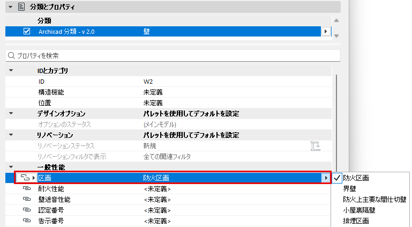Image resolution: width=412 pixels, height=227 pixels.
Task: Click the classification list scroll-down arrow
Action: [x=336, y=36]
